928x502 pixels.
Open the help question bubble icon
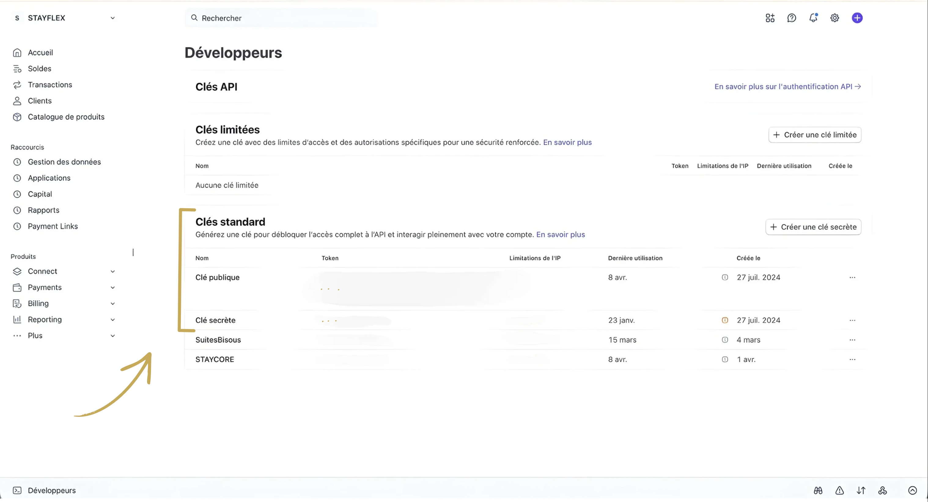791,18
